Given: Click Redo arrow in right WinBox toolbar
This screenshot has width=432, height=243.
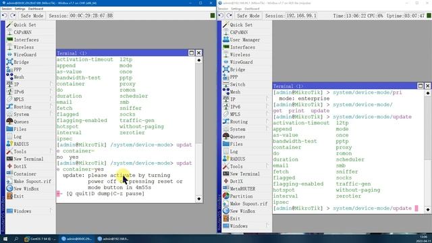Looking at the screenshot, I should pyautogui.click(x=229, y=16).
